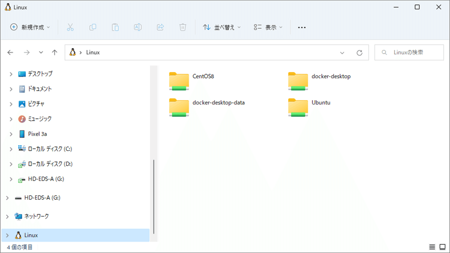Go forward with the right arrow
This screenshot has width=450, height=253.
27,53
